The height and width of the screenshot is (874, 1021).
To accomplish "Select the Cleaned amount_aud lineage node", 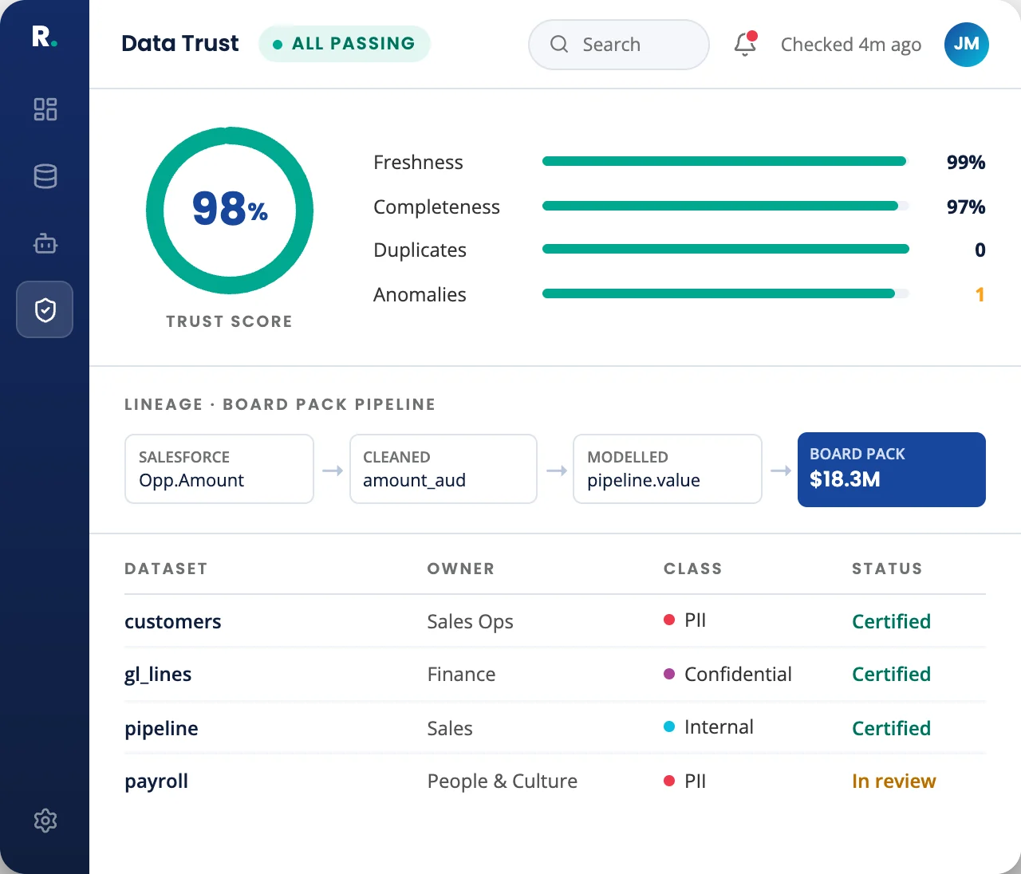I will [443, 469].
